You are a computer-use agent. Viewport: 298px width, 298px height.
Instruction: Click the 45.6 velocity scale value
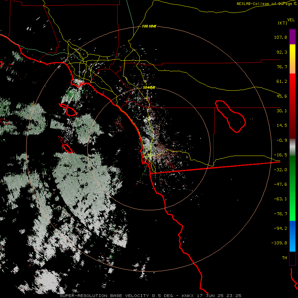pos(282,96)
